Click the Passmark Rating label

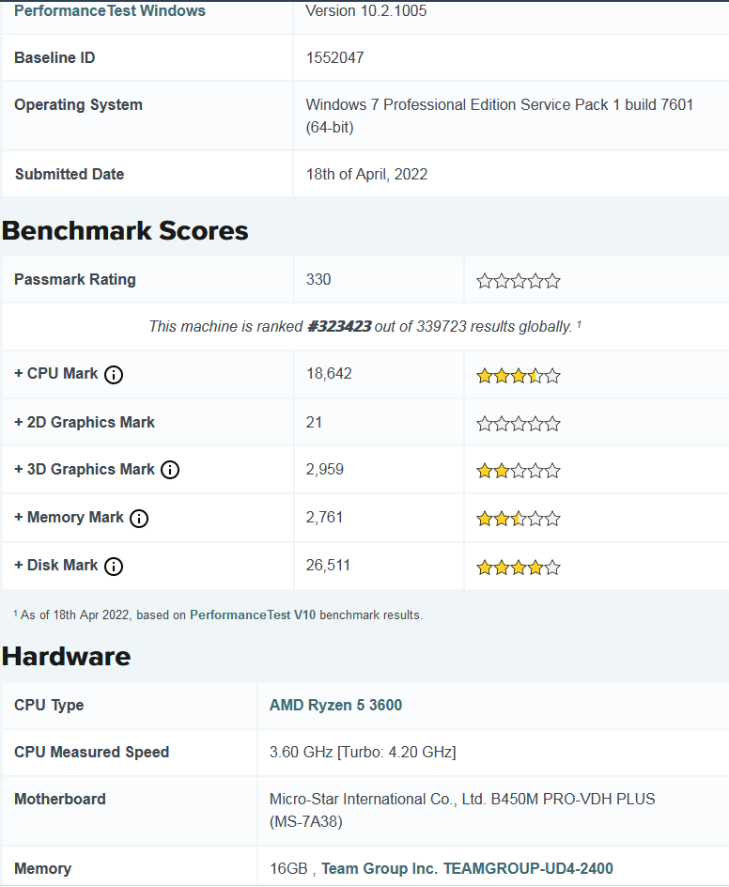coord(74,279)
